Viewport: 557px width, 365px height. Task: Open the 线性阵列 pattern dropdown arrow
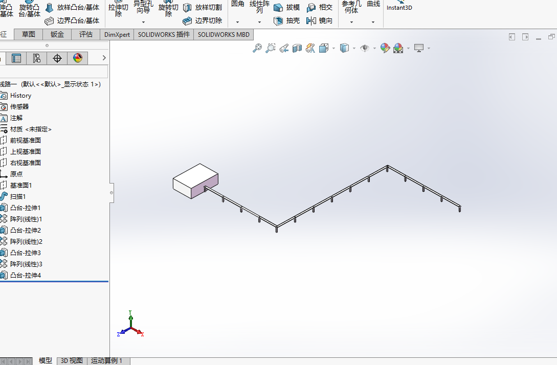pyautogui.click(x=259, y=22)
